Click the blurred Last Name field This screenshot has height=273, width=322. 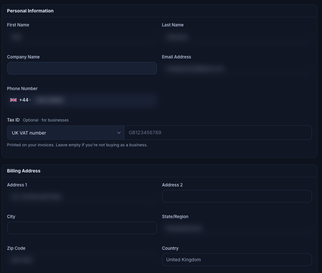click(237, 37)
